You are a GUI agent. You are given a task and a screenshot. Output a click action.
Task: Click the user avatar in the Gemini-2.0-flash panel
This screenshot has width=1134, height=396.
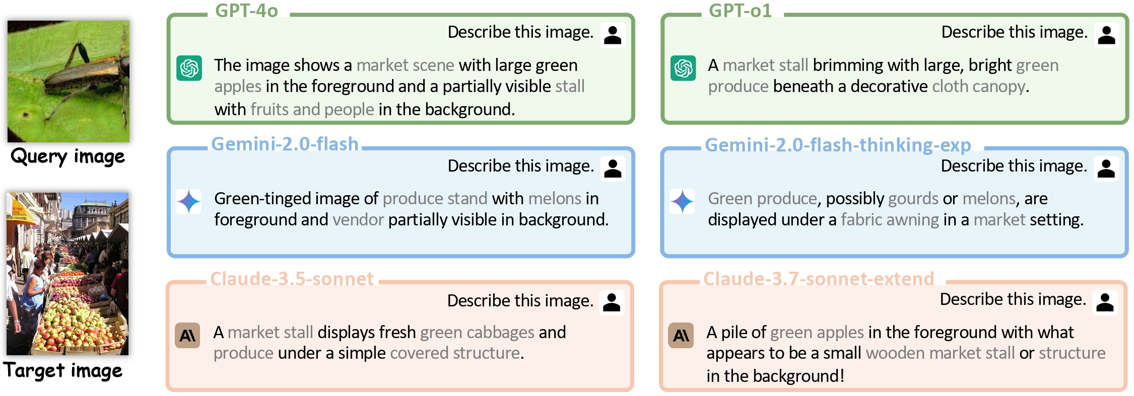pyautogui.click(x=613, y=169)
